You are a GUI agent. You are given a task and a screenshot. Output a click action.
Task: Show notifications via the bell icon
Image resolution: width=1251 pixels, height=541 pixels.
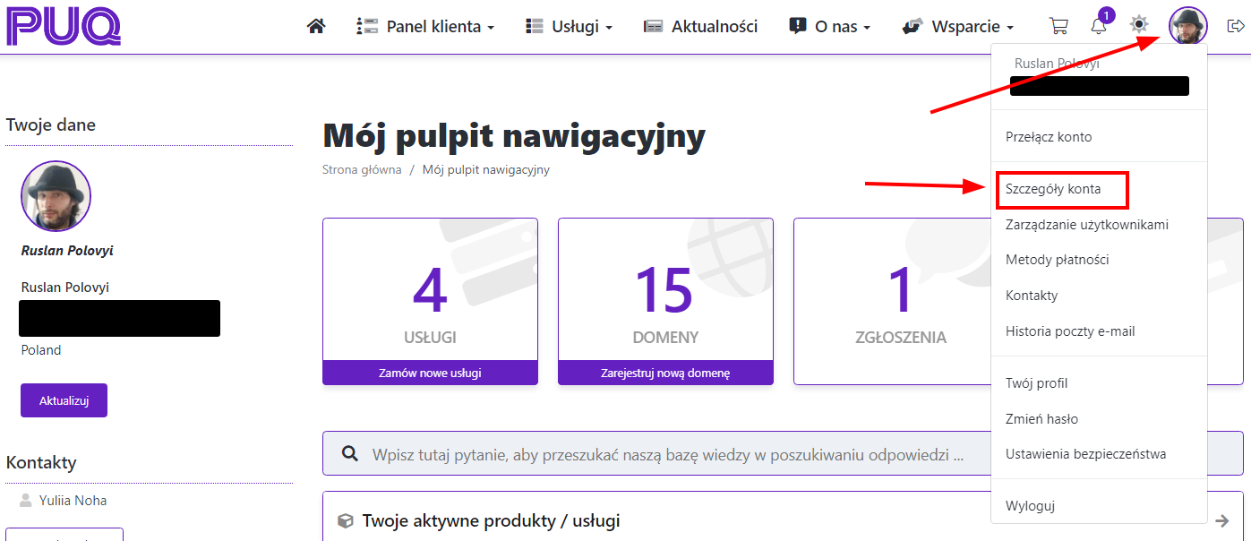pyautogui.click(x=1099, y=26)
